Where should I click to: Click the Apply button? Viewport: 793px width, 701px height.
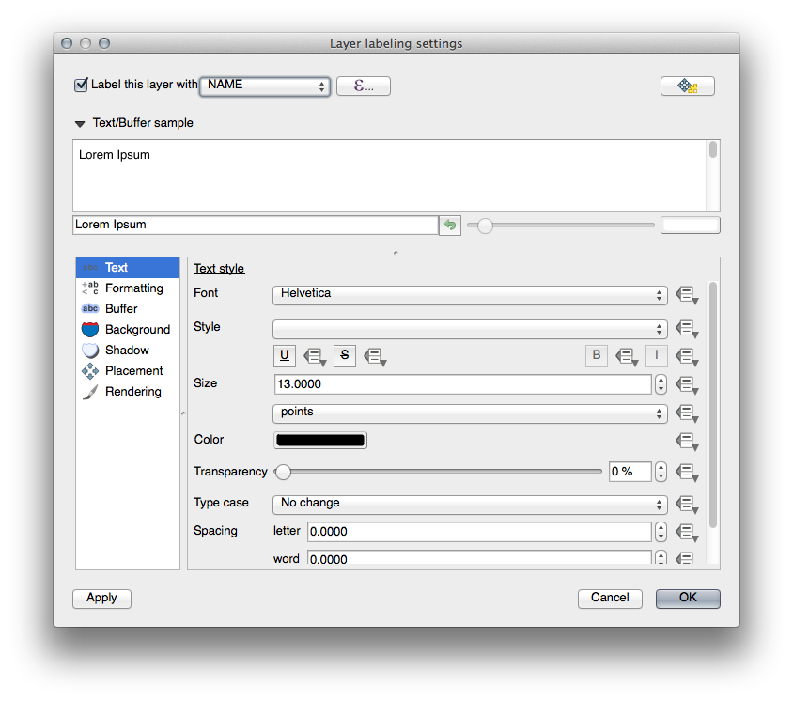pyautogui.click(x=101, y=599)
